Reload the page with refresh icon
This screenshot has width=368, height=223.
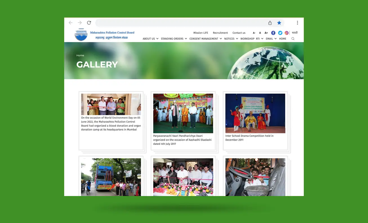point(89,23)
